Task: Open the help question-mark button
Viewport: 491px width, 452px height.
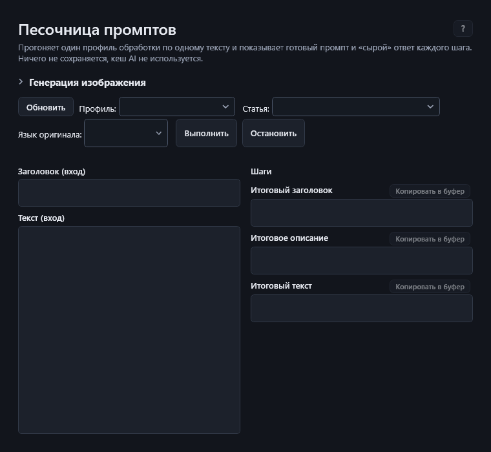Action: [x=463, y=28]
